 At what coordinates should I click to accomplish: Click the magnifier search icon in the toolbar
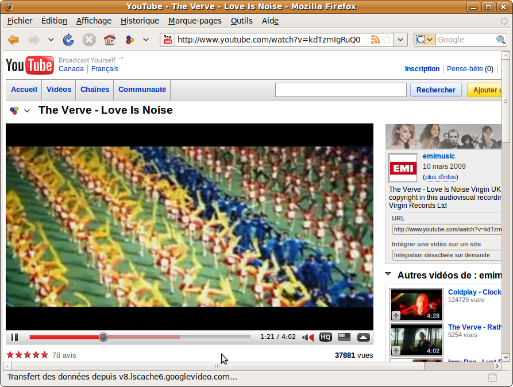[501, 40]
